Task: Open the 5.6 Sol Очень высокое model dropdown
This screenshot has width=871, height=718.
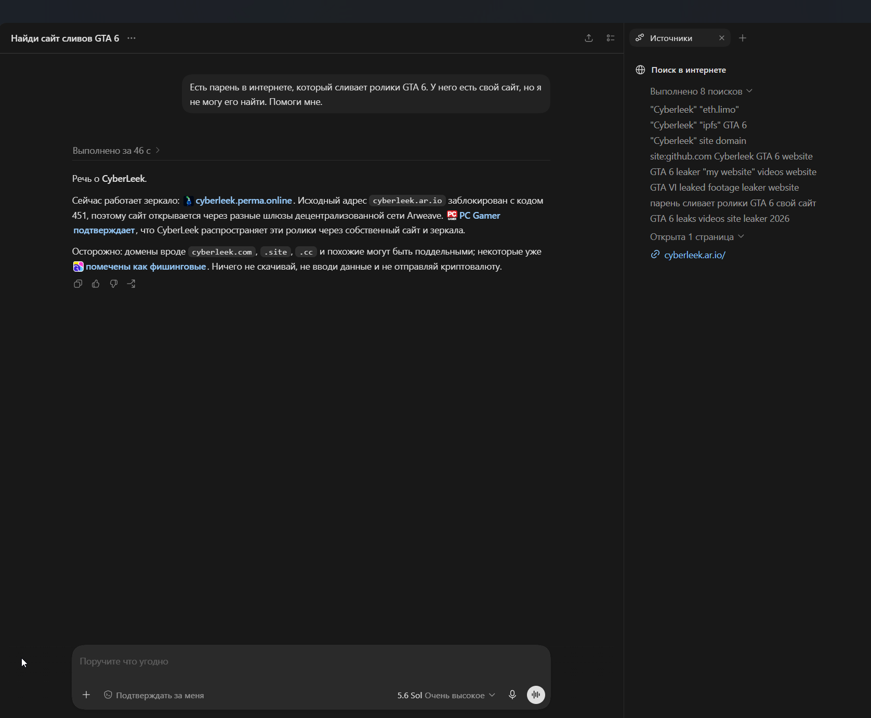Action: click(x=446, y=695)
